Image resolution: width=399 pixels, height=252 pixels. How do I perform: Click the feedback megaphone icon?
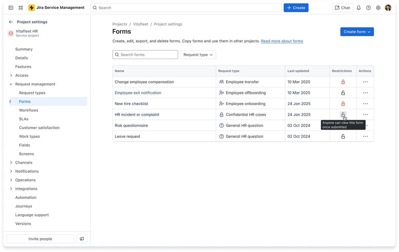(82, 239)
